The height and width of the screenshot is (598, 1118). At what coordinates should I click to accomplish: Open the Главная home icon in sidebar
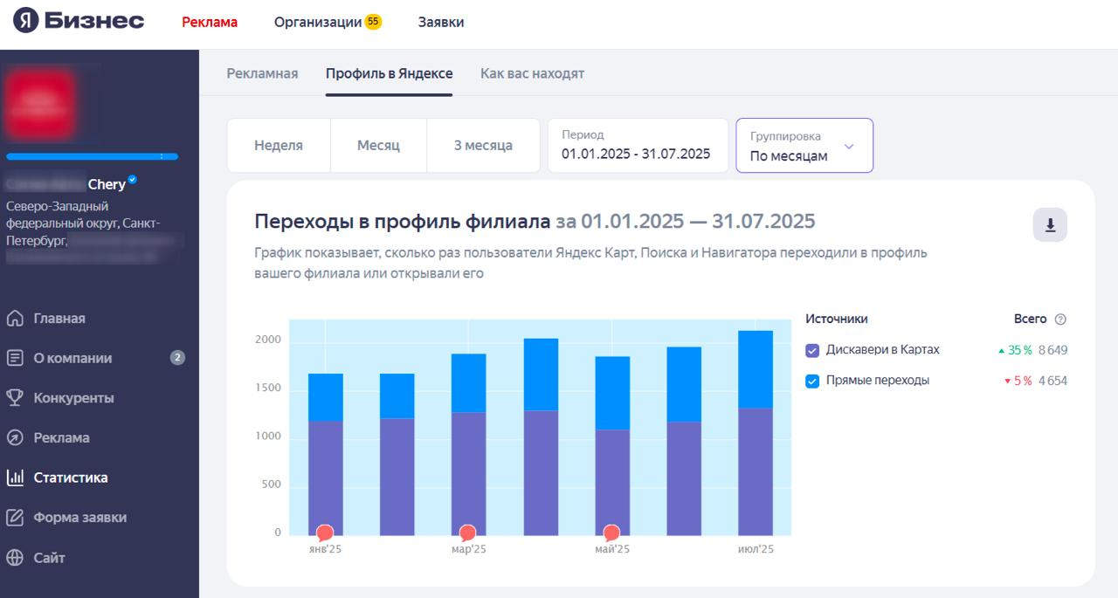(x=15, y=319)
